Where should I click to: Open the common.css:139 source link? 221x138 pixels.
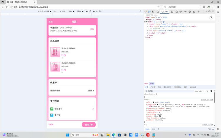(x=207, y=100)
